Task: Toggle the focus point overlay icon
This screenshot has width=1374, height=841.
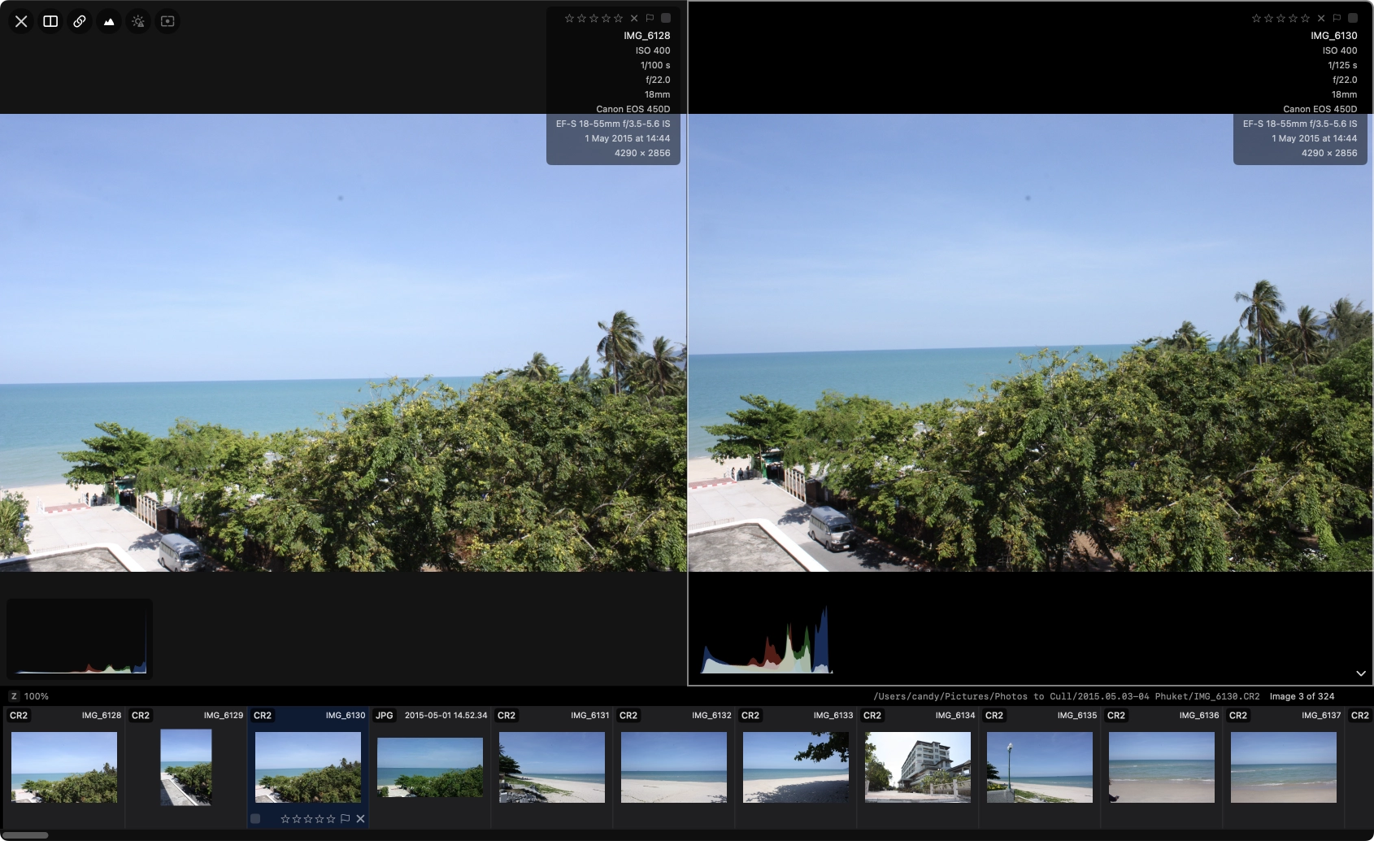Action: [x=167, y=21]
